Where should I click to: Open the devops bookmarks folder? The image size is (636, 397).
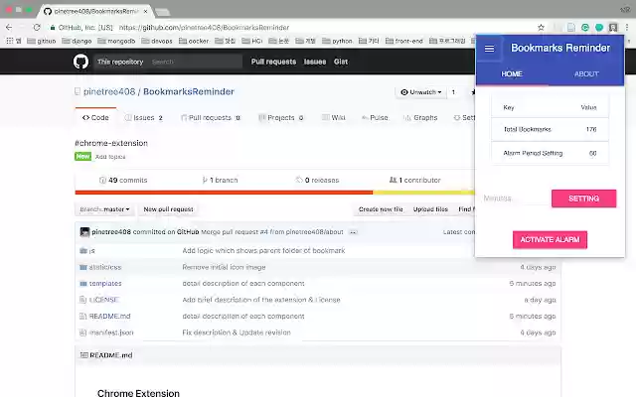157,41
